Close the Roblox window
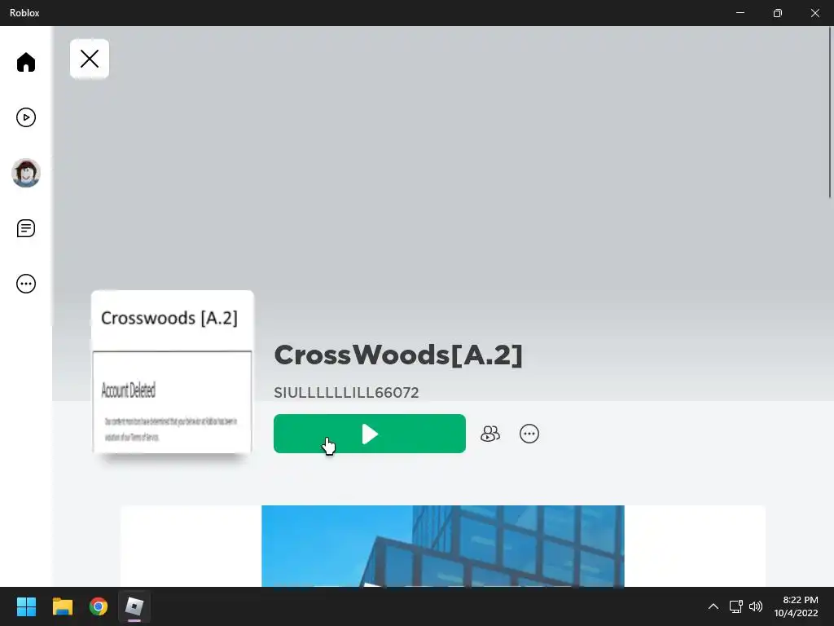The width and height of the screenshot is (834, 626). point(814,13)
